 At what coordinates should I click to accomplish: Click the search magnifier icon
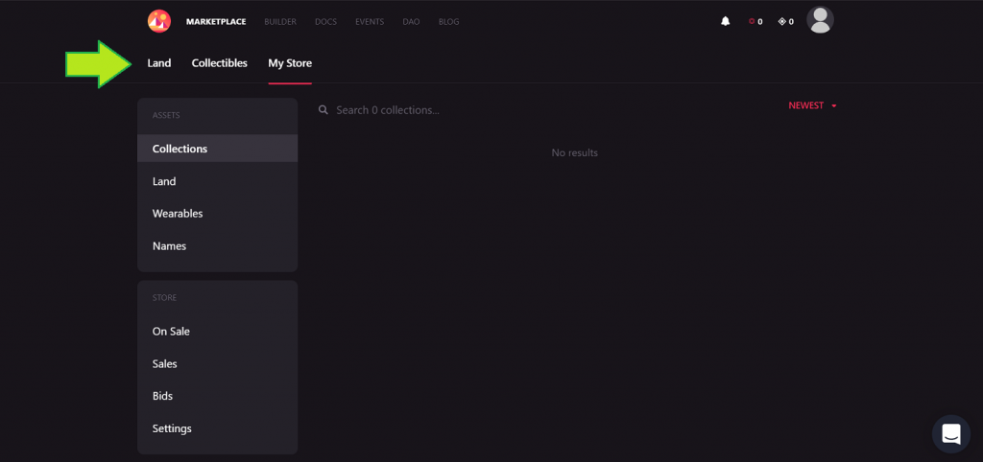tap(324, 110)
